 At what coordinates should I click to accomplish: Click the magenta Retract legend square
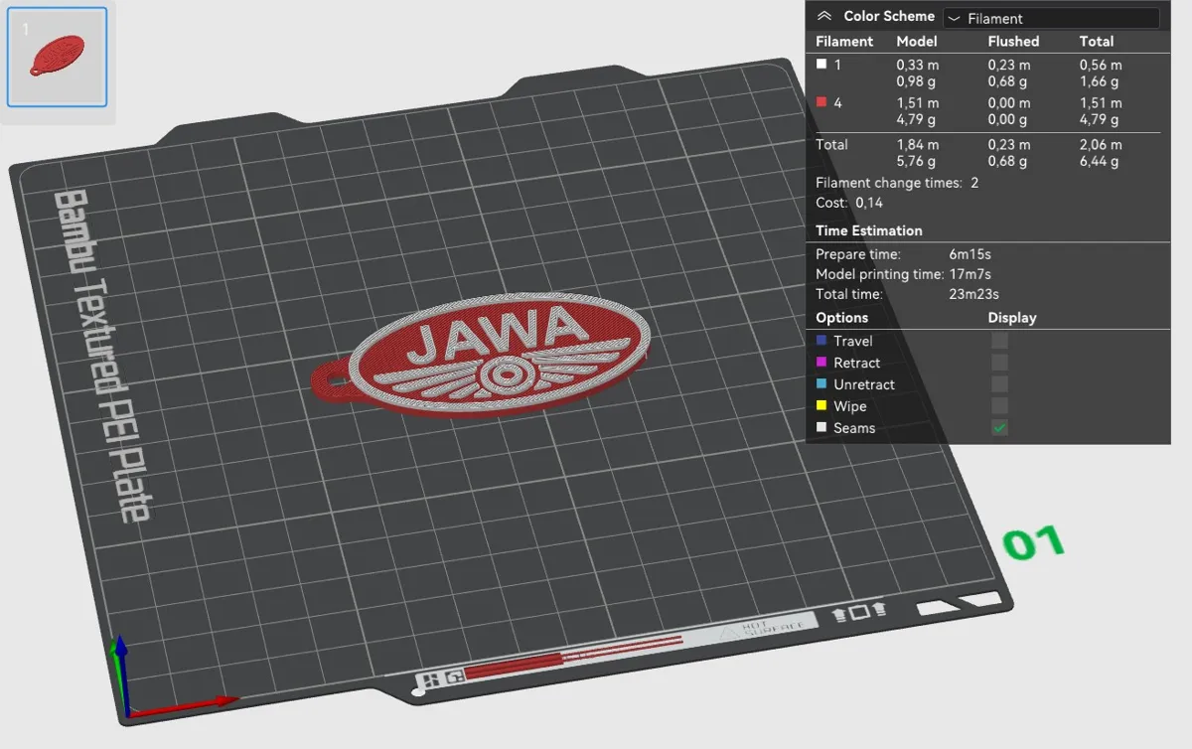[x=821, y=363]
